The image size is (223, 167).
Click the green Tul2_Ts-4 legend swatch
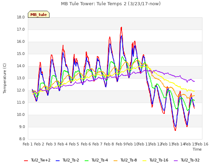86,161
